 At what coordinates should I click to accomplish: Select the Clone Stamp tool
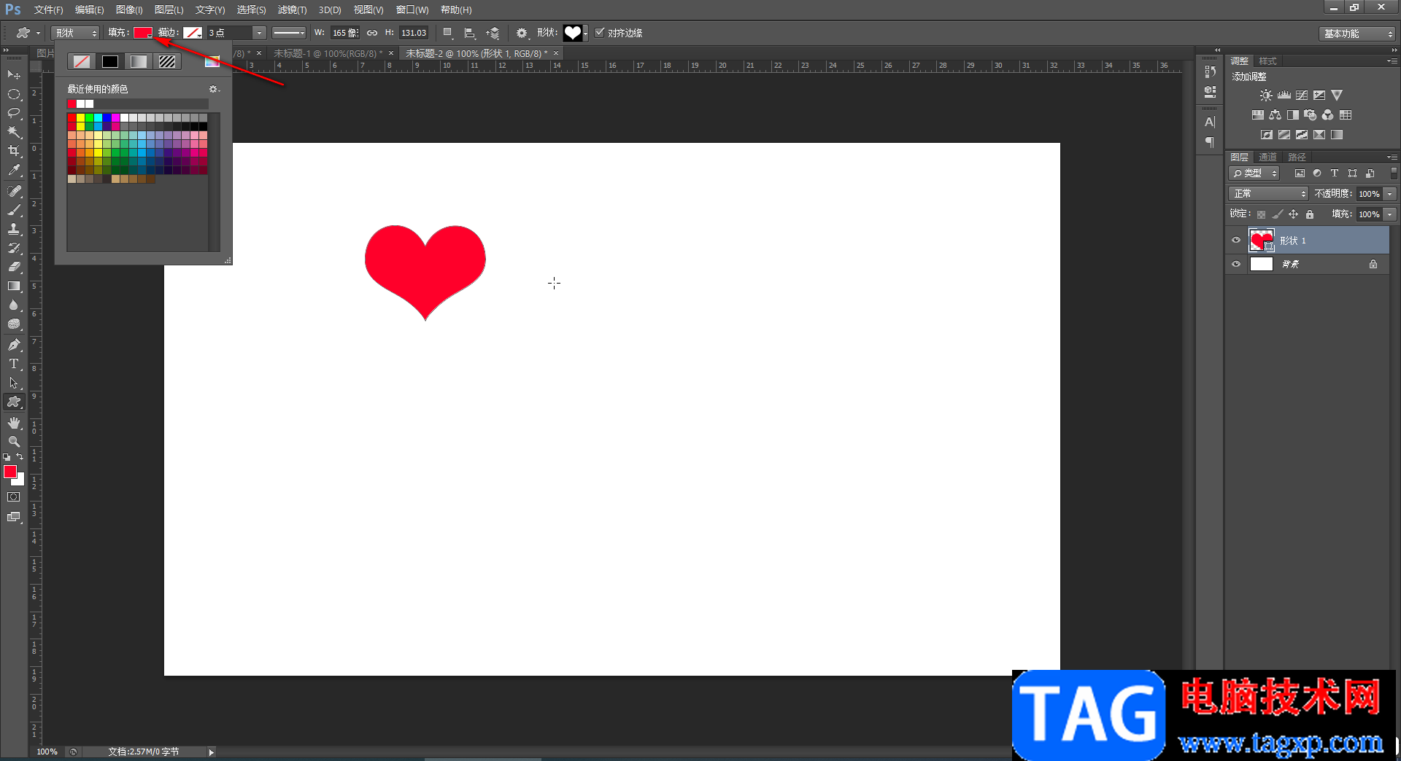(14, 229)
